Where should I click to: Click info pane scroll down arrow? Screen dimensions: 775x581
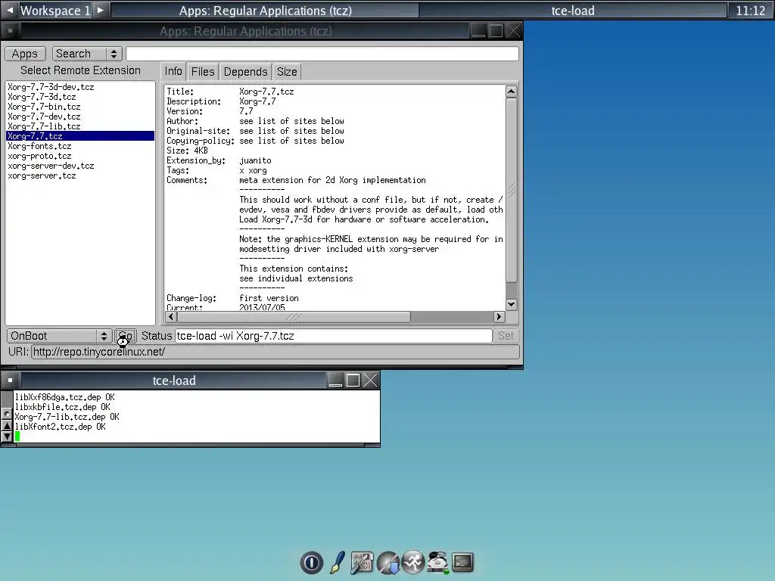tap(512, 304)
